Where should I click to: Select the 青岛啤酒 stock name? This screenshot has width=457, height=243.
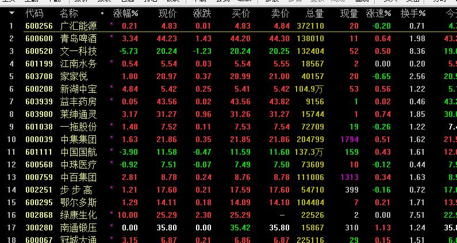pos(78,38)
